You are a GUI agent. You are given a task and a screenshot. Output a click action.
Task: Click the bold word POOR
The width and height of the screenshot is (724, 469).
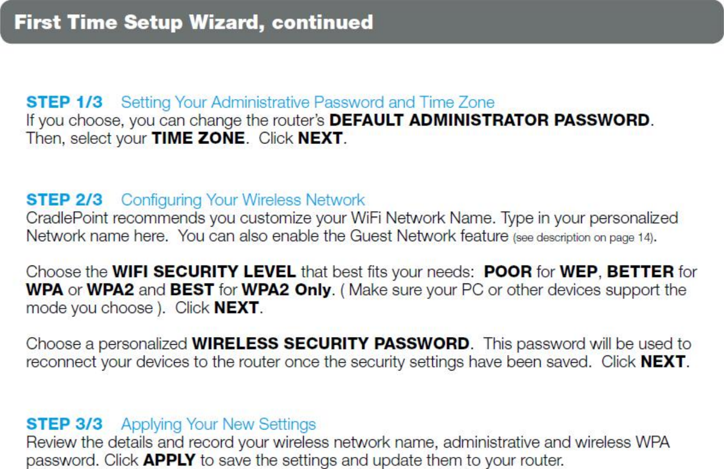508,271
